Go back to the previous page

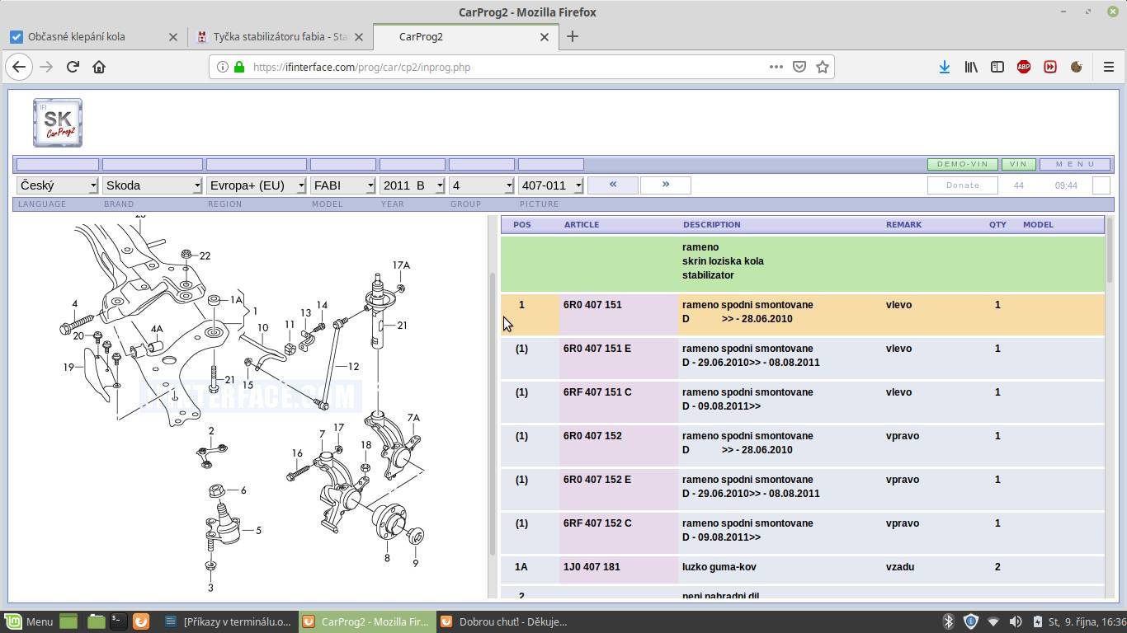click(19, 67)
